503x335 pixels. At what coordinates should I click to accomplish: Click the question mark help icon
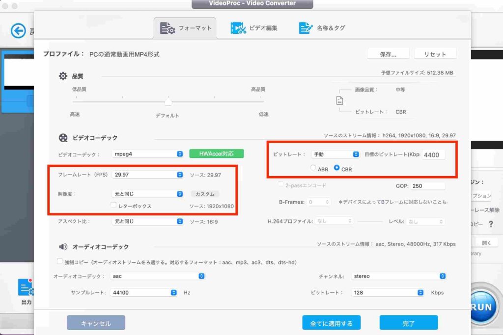click(x=491, y=224)
